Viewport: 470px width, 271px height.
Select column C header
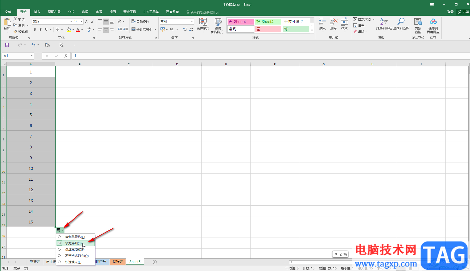pos(128,64)
